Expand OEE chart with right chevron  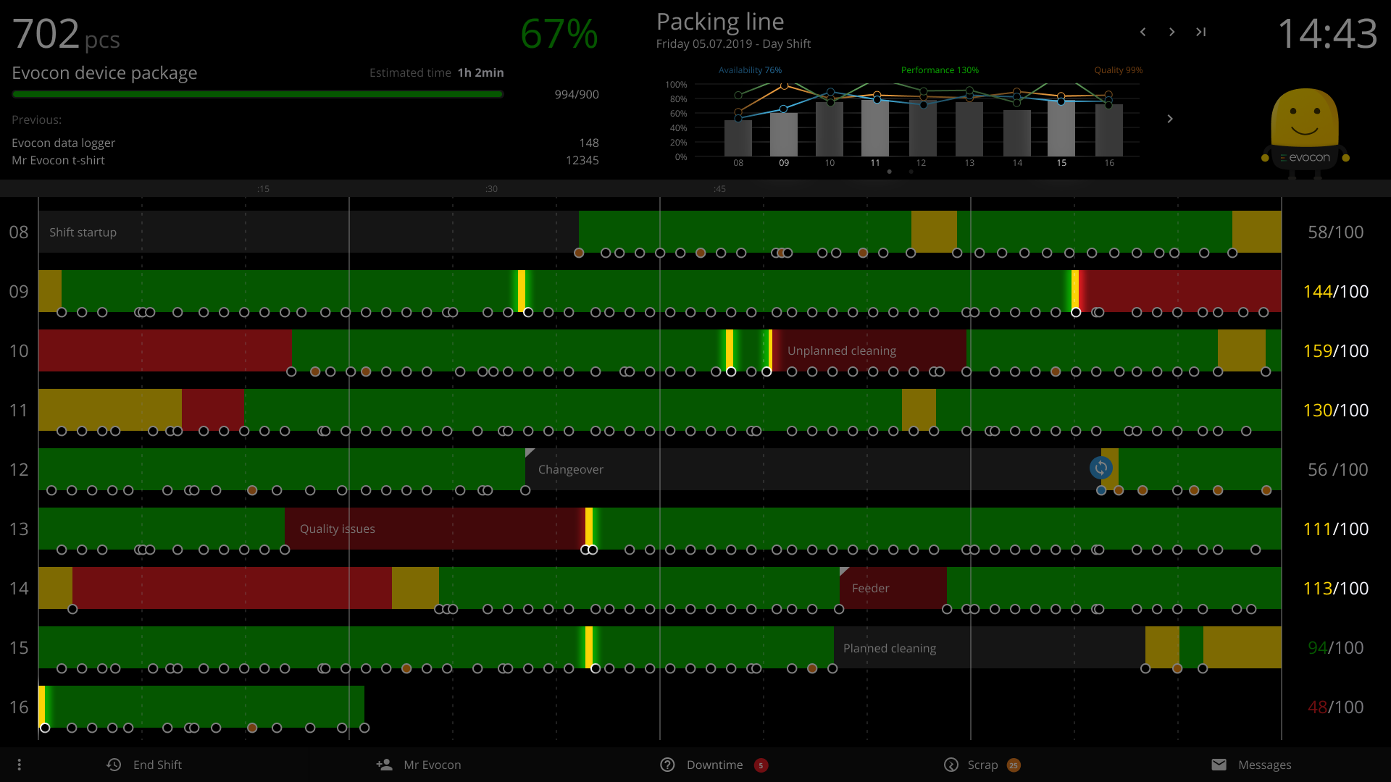1170,119
